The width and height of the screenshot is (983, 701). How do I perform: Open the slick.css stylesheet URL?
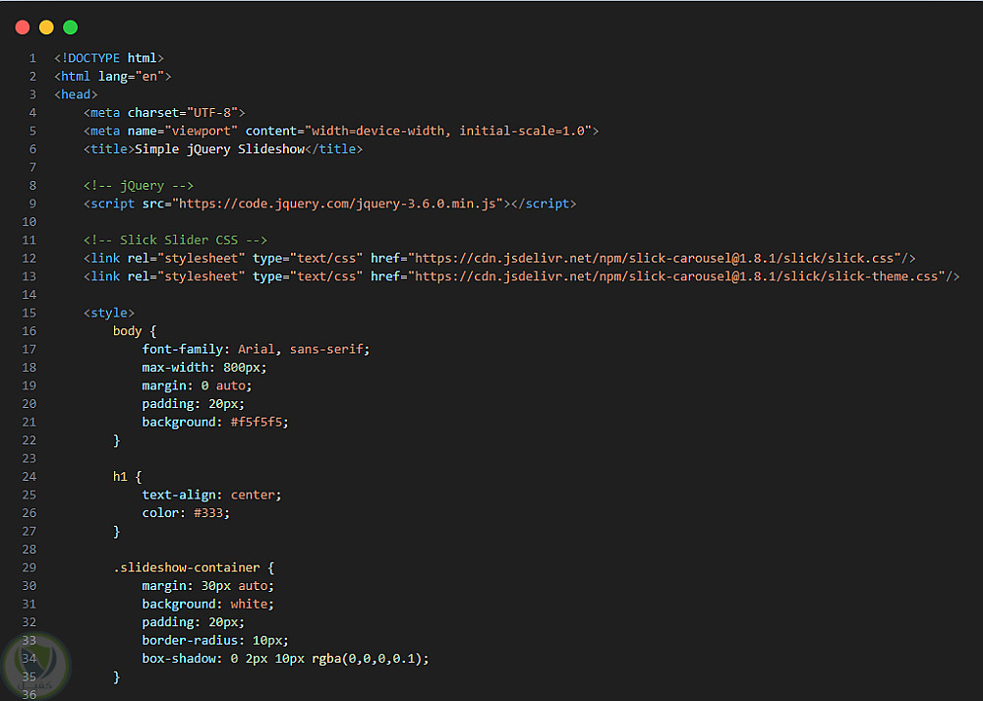coord(656,258)
